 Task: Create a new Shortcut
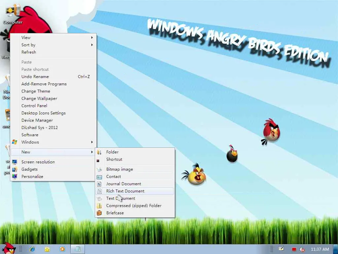(135, 159)
